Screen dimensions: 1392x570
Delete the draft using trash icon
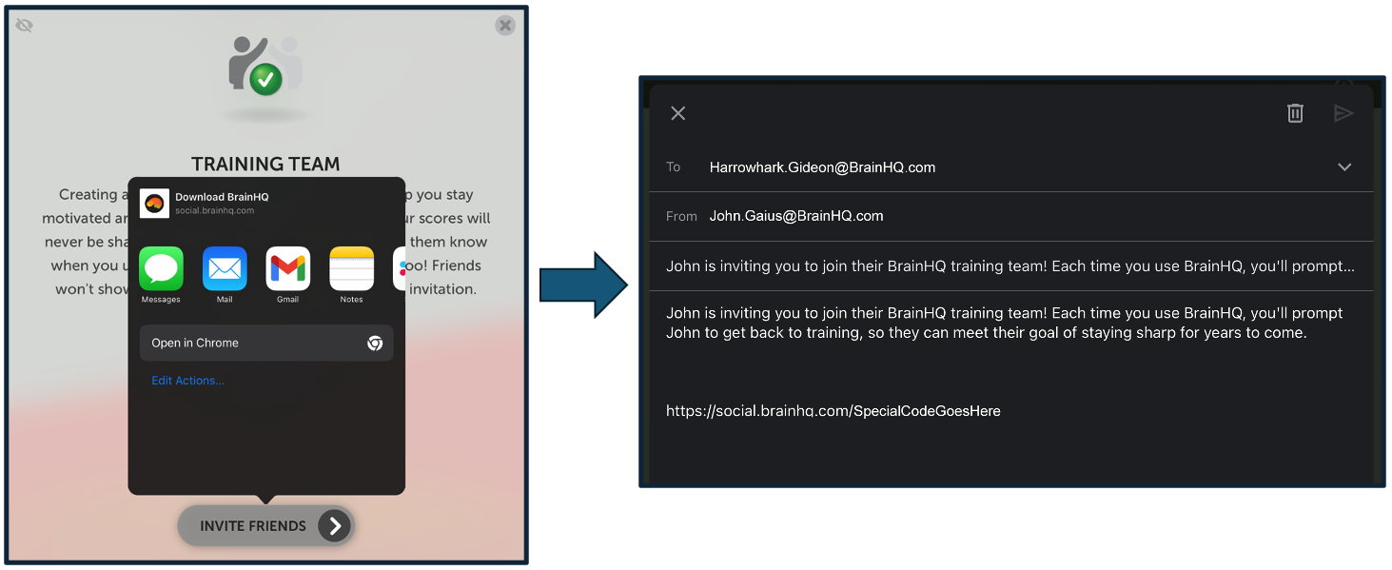[1295, 113]
